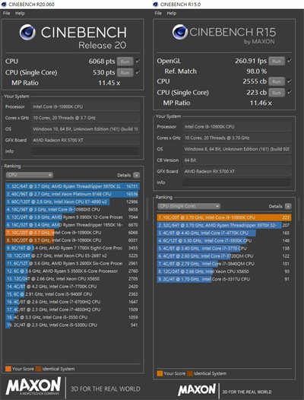Open File menu in Cinebench R20 window
Viewport: 304px width, 400px height.
point(7,13)
